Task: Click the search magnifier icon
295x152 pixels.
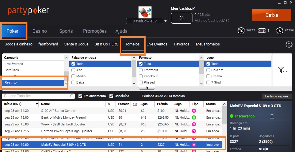Action: [72, 96]
